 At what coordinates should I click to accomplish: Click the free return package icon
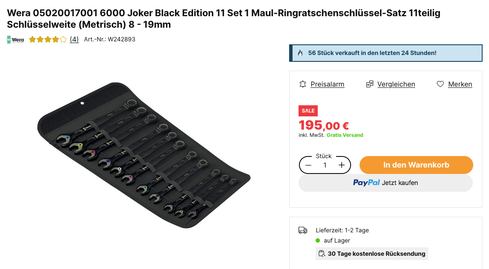pyautogui.click(x=322, y=254)
